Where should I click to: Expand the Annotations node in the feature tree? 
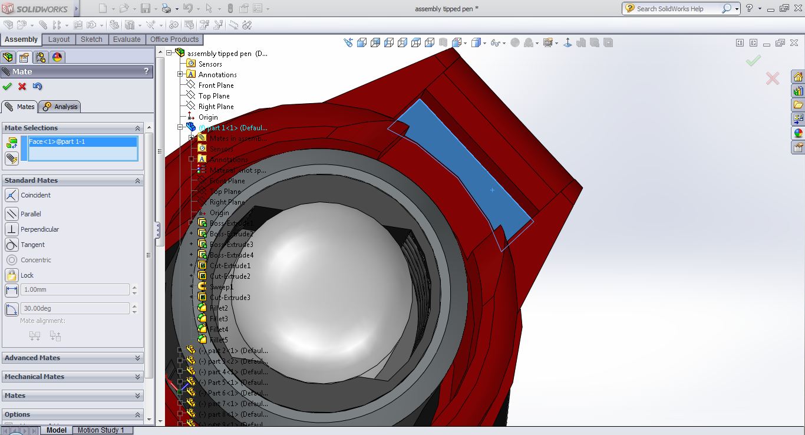pos(180,75)
